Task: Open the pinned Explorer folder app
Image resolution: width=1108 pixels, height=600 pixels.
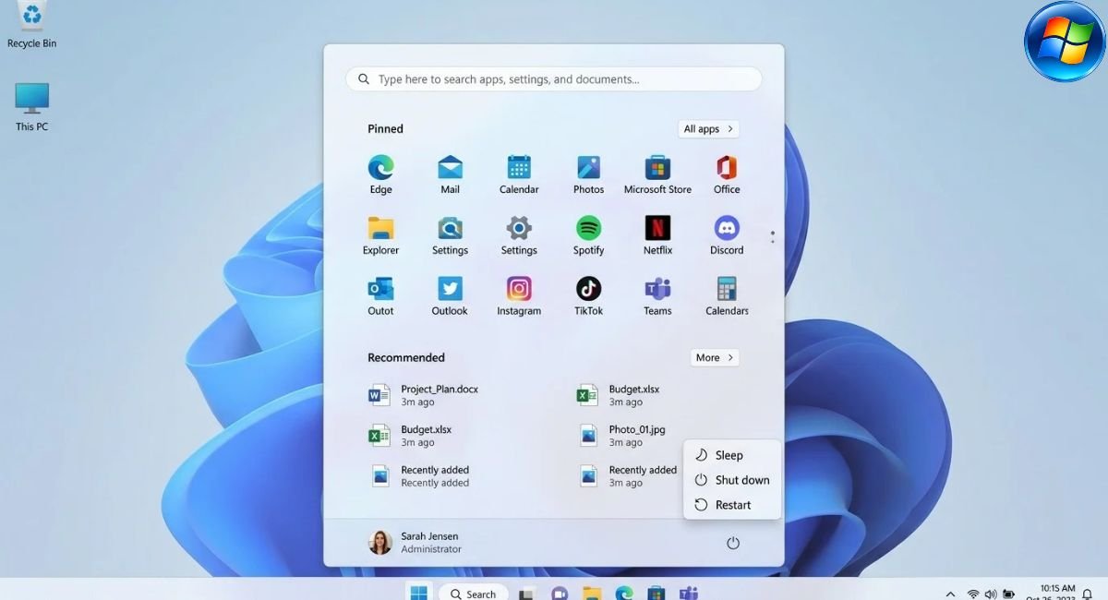Action: coord(380,235)
